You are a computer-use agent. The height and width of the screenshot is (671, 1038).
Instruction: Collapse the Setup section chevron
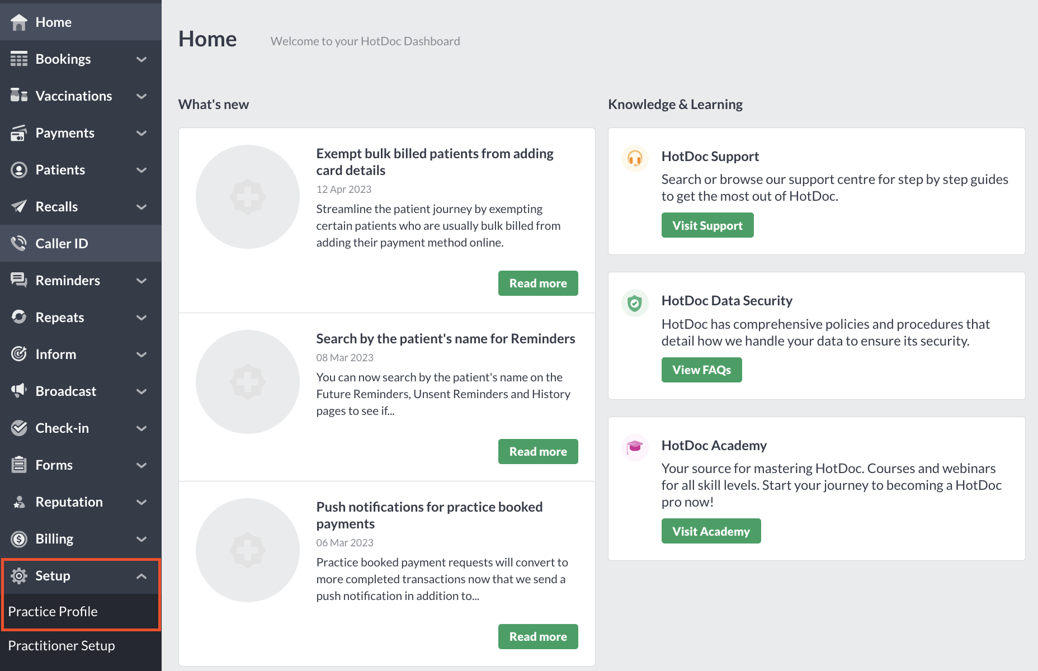[x=141, y=576]
